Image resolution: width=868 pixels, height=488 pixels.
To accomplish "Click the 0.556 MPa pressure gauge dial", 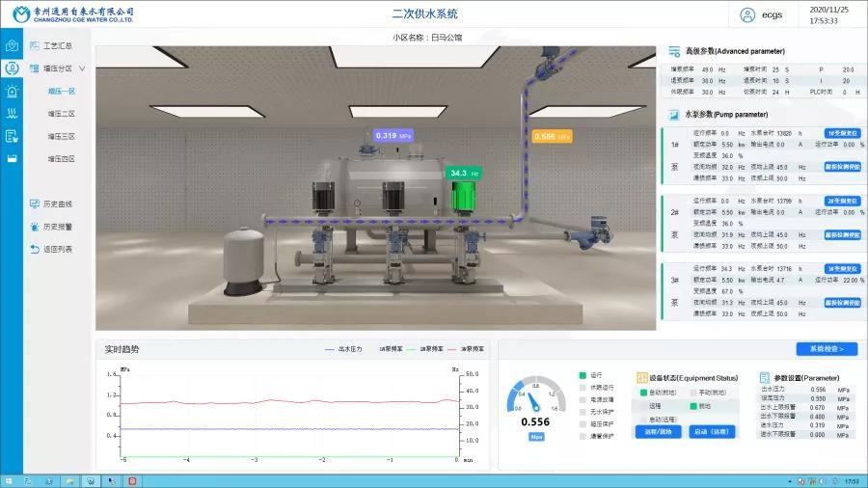I will coord(534,395).
